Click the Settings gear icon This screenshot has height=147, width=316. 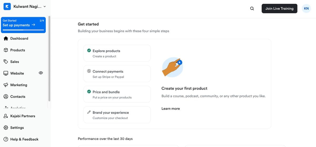pyautogui.click(x=6, y=128)
